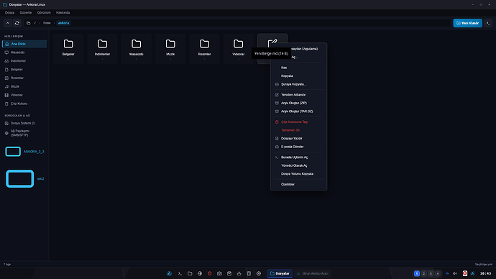The image size is (496, 279).
Task: Open the Düzenle menu
Action: (x=26, y=13)
